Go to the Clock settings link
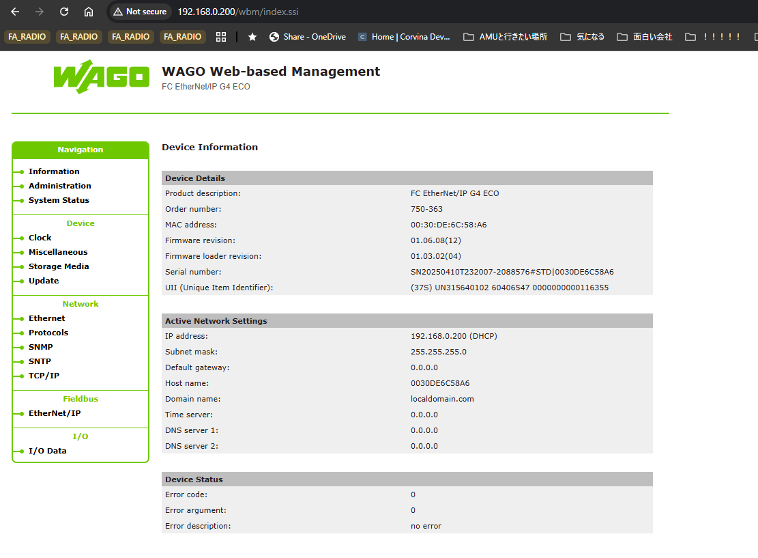758x558 pixels. coord(40,238)
